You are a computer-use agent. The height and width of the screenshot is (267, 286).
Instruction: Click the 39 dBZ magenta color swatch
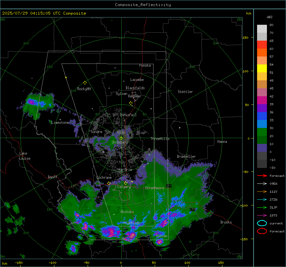tap(262, 100)
